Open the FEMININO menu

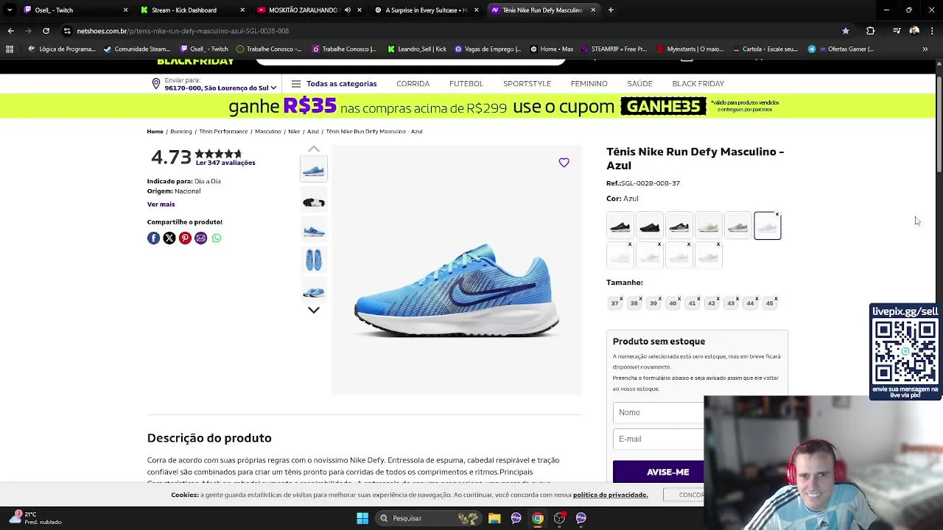tap(589, 84)
